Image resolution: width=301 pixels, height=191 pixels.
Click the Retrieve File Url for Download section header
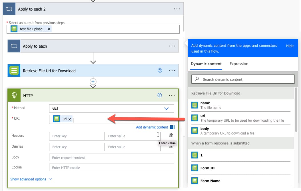(241, 93)
